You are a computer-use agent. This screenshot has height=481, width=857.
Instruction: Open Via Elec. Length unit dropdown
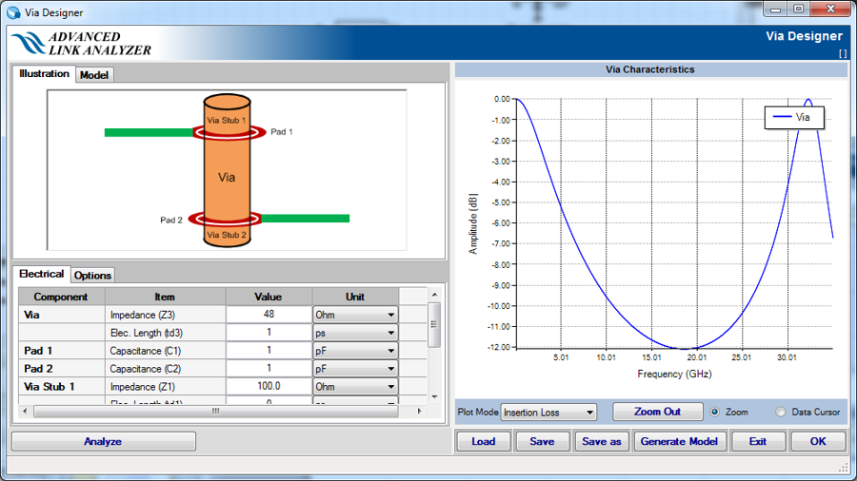point(355,333)
